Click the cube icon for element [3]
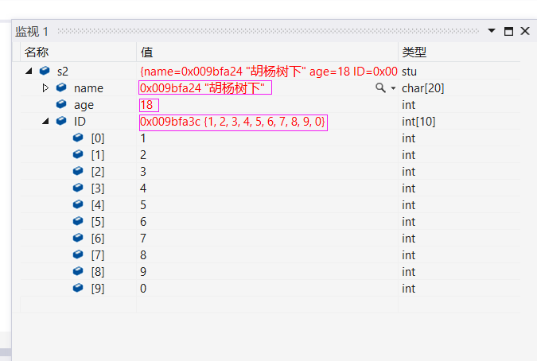This screenshot has height=361, width=537. coord(78,188)
